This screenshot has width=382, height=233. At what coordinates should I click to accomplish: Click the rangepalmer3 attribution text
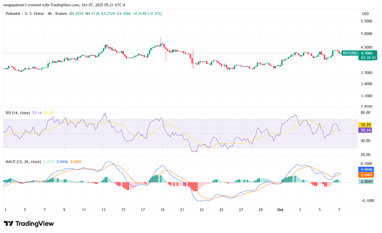pyautogui.click(x=15, y=5)
